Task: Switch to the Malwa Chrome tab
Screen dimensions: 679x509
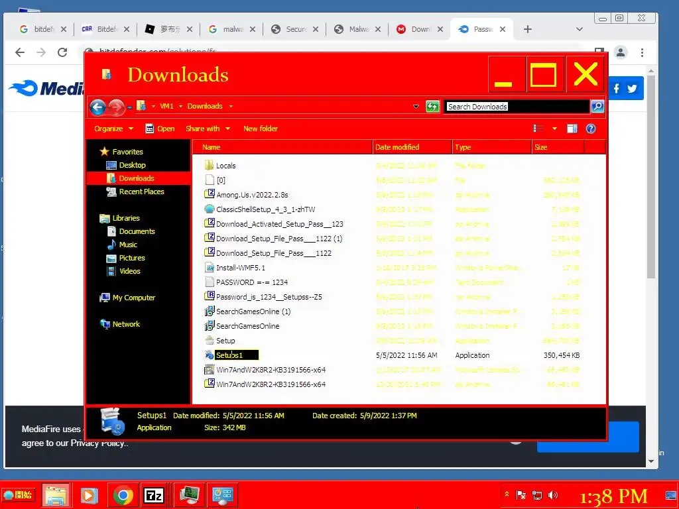Action: 357,29
